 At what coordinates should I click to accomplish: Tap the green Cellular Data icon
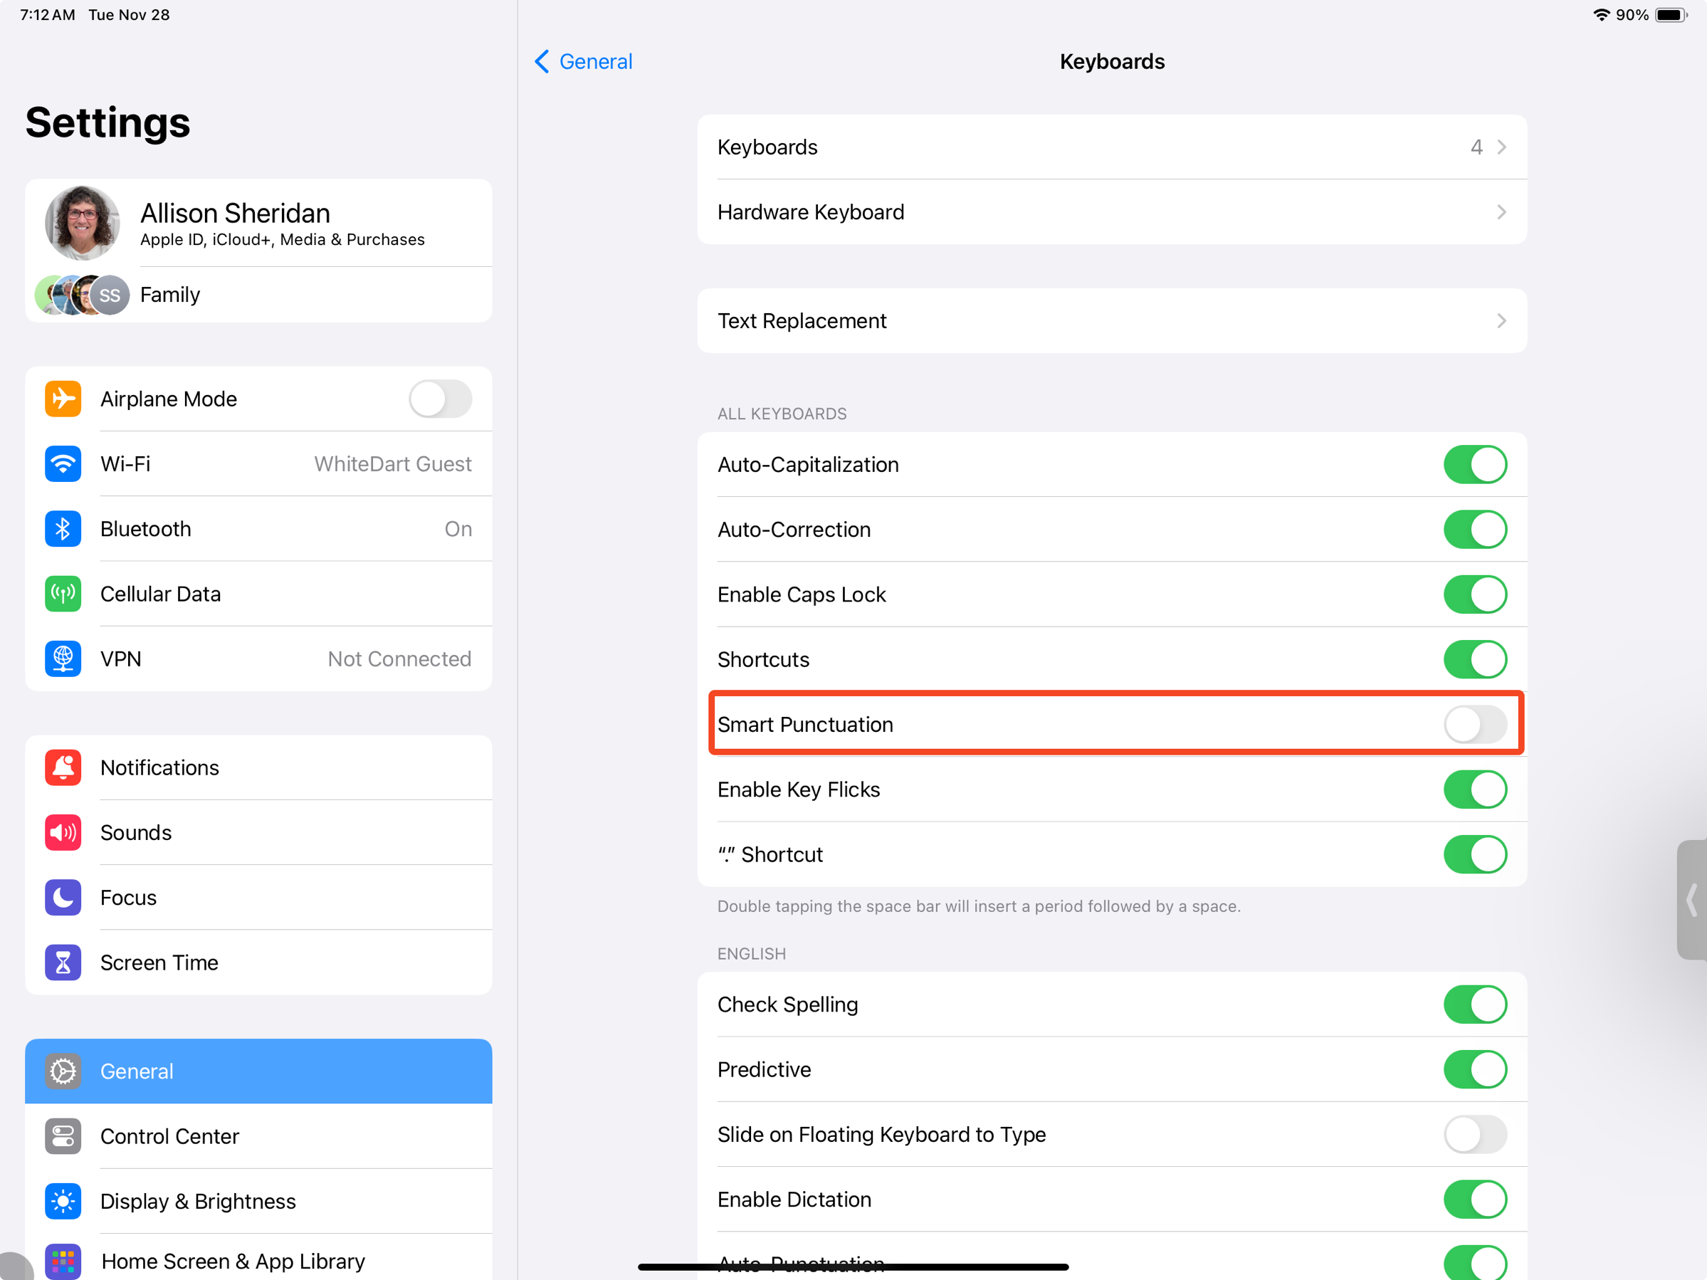point(63,593)
